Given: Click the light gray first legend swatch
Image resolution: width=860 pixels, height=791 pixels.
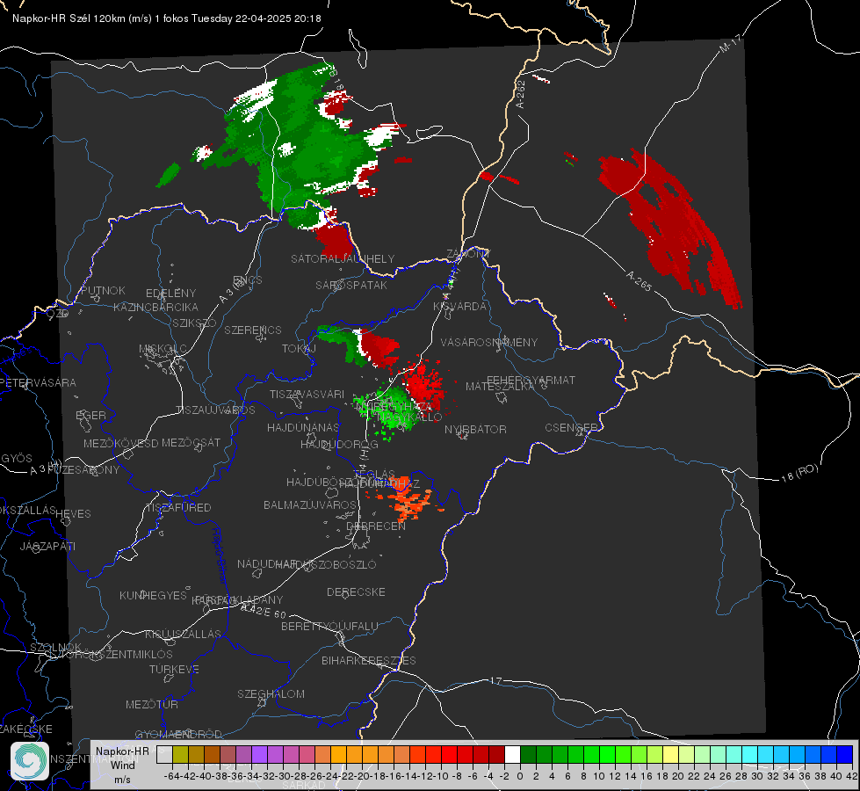Looking at the screenshot, I should (164, 754).
